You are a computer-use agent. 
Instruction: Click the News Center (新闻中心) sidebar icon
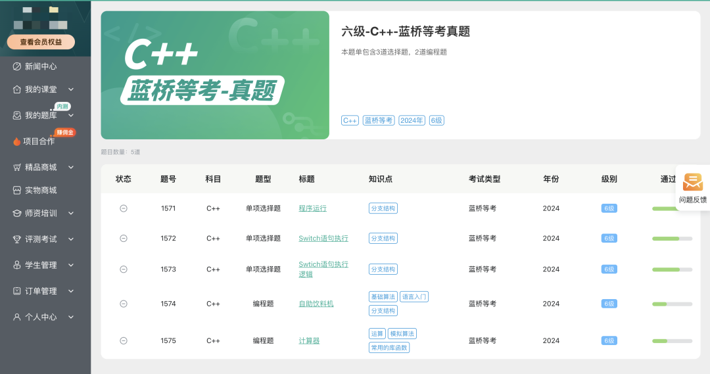pos(16,66)
